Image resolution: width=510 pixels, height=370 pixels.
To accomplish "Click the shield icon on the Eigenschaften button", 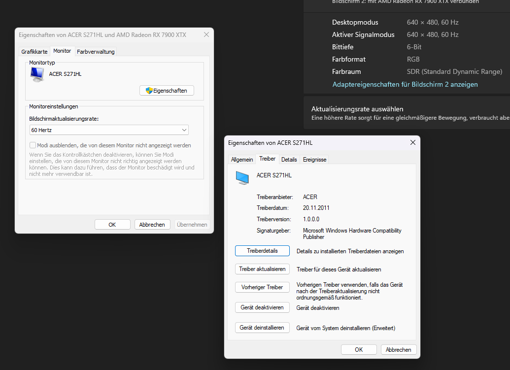I will (x=149, y=91).
